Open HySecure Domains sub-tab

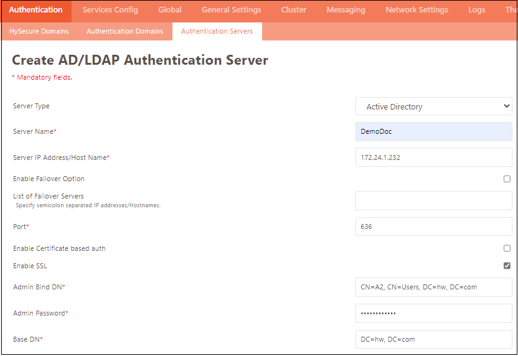click(x=39, y=31)
